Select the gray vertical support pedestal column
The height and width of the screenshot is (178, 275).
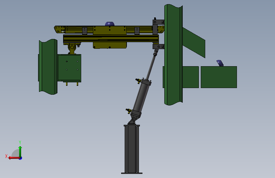pos(132,149)
